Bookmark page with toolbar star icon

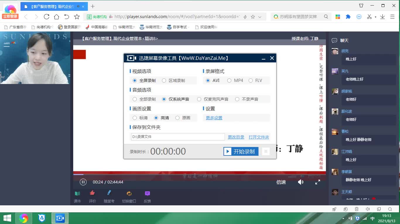click(x=77, y=17)
